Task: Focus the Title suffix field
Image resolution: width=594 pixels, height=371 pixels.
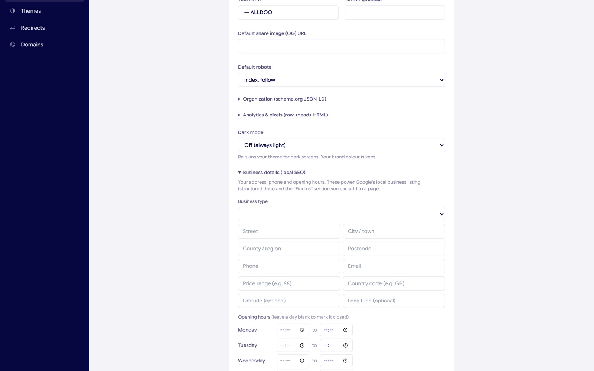Action: [288, 12]
